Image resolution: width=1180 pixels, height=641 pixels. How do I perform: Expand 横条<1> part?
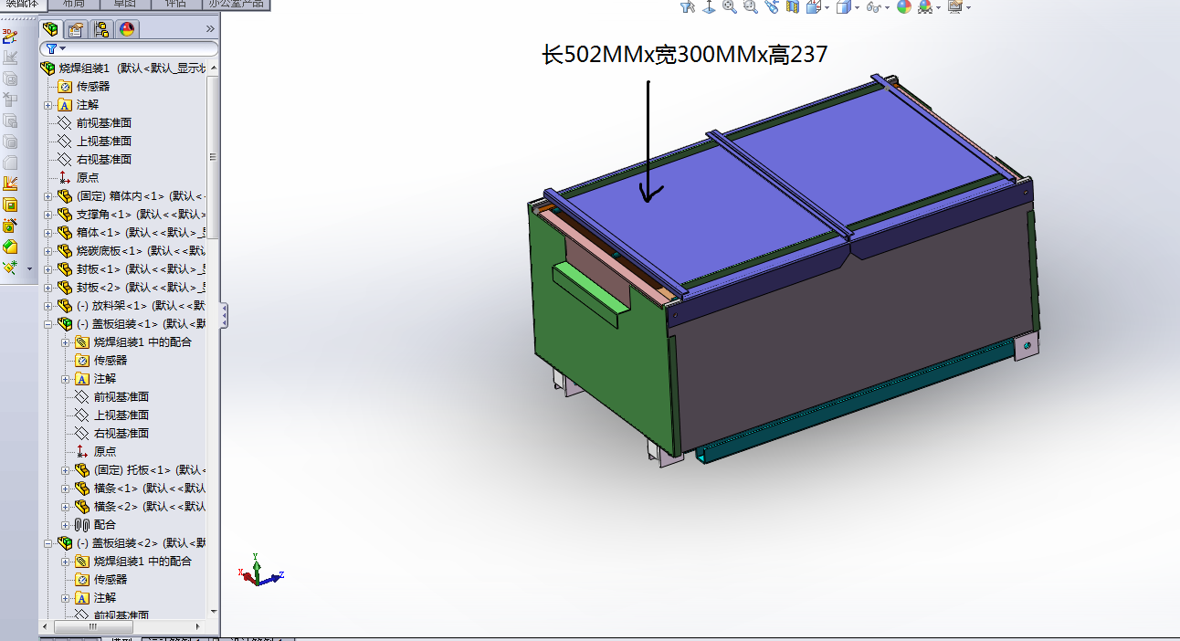point(66,489)
